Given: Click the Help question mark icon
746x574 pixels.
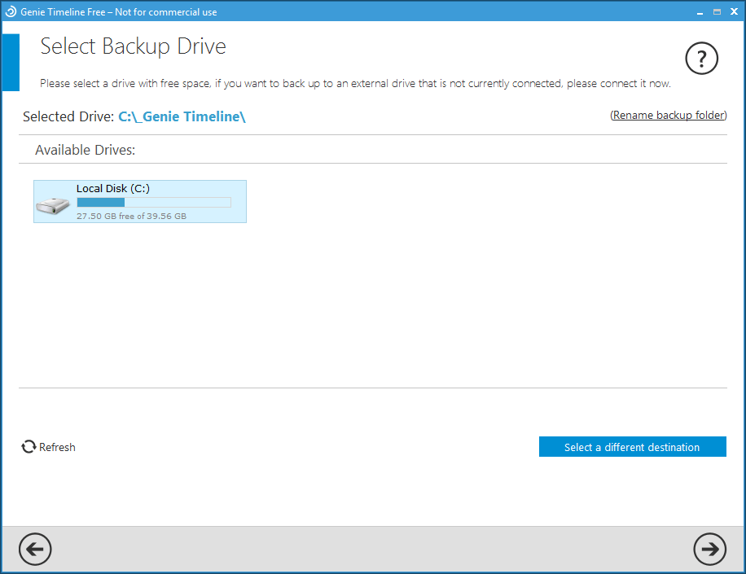Looking at the screenshot, I should [701, 59].
